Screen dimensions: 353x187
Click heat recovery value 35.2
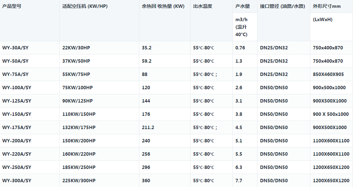(146, 48)
